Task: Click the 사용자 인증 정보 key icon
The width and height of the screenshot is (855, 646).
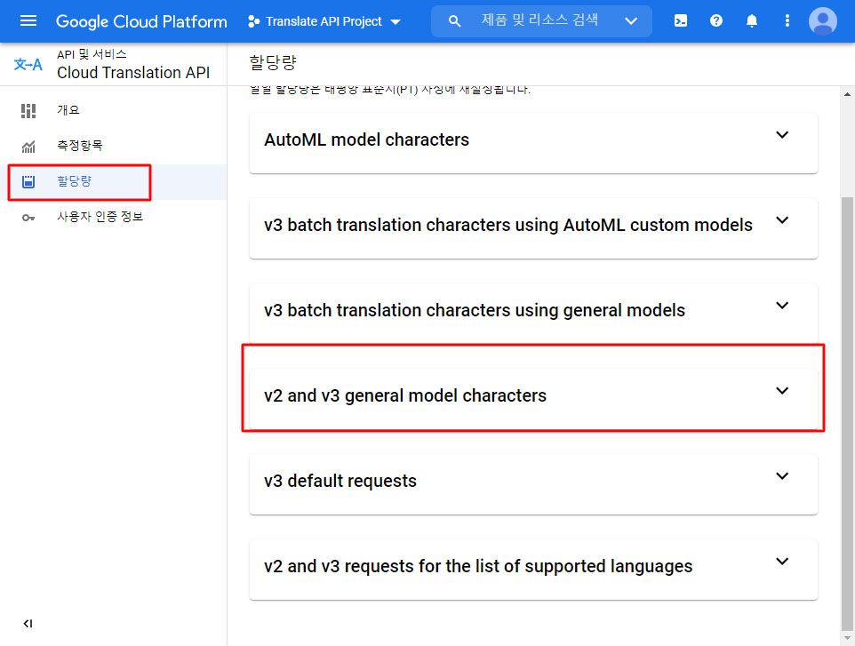Action: 28,218
